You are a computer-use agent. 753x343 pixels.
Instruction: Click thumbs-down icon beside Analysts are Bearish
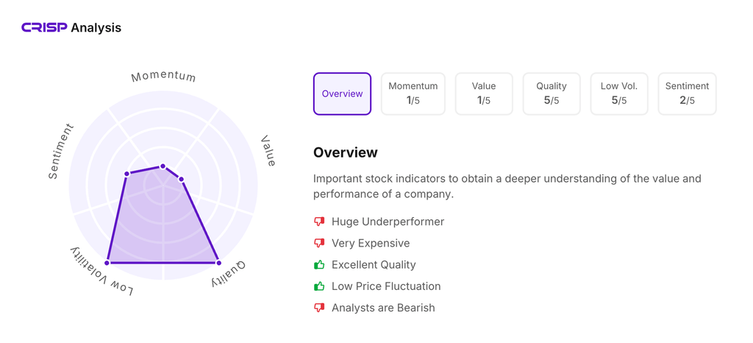click(x=319, y=308)
